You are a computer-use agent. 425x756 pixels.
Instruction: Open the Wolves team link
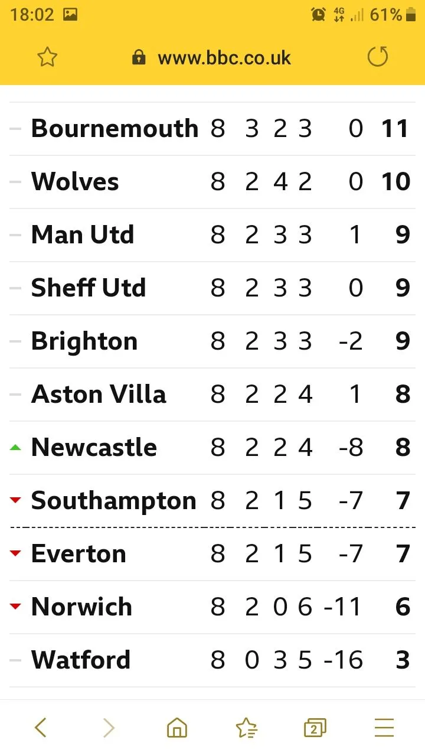(x=75, y=182)
